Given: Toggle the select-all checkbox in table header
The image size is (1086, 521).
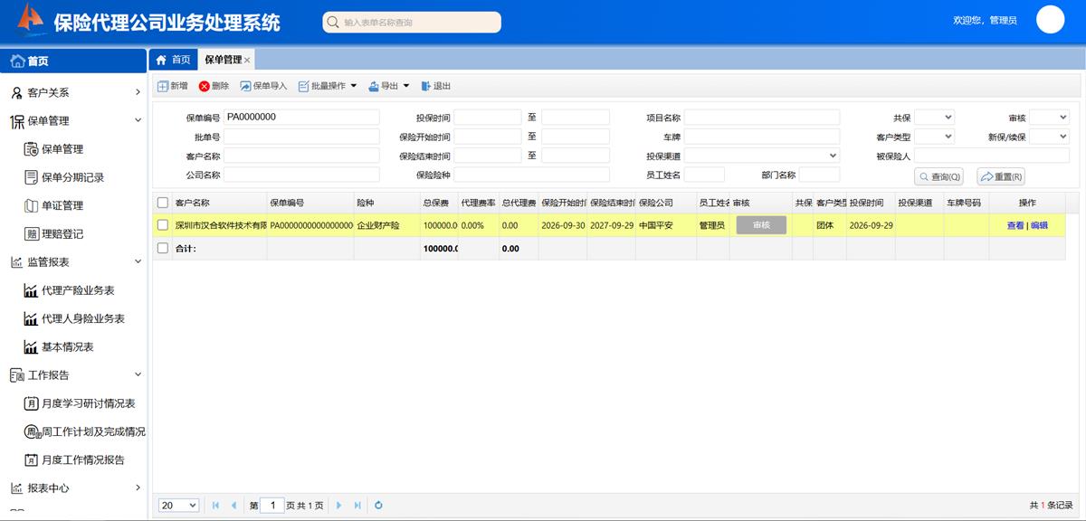Looking at the screenshot, I should point(163,203).
